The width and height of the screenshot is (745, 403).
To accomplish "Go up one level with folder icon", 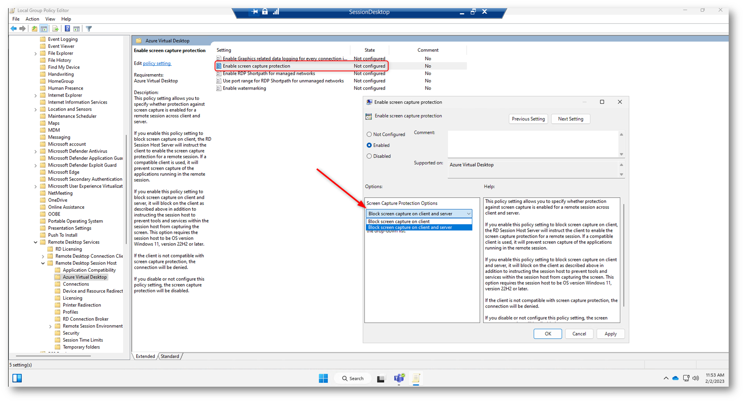I will [35, 29].
